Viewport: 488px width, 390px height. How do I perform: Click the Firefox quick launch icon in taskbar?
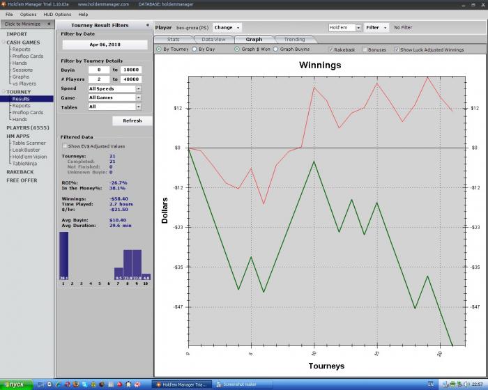(x=76, y=384)
